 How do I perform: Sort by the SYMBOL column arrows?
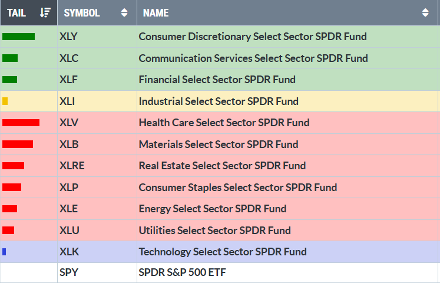point(124,12)
